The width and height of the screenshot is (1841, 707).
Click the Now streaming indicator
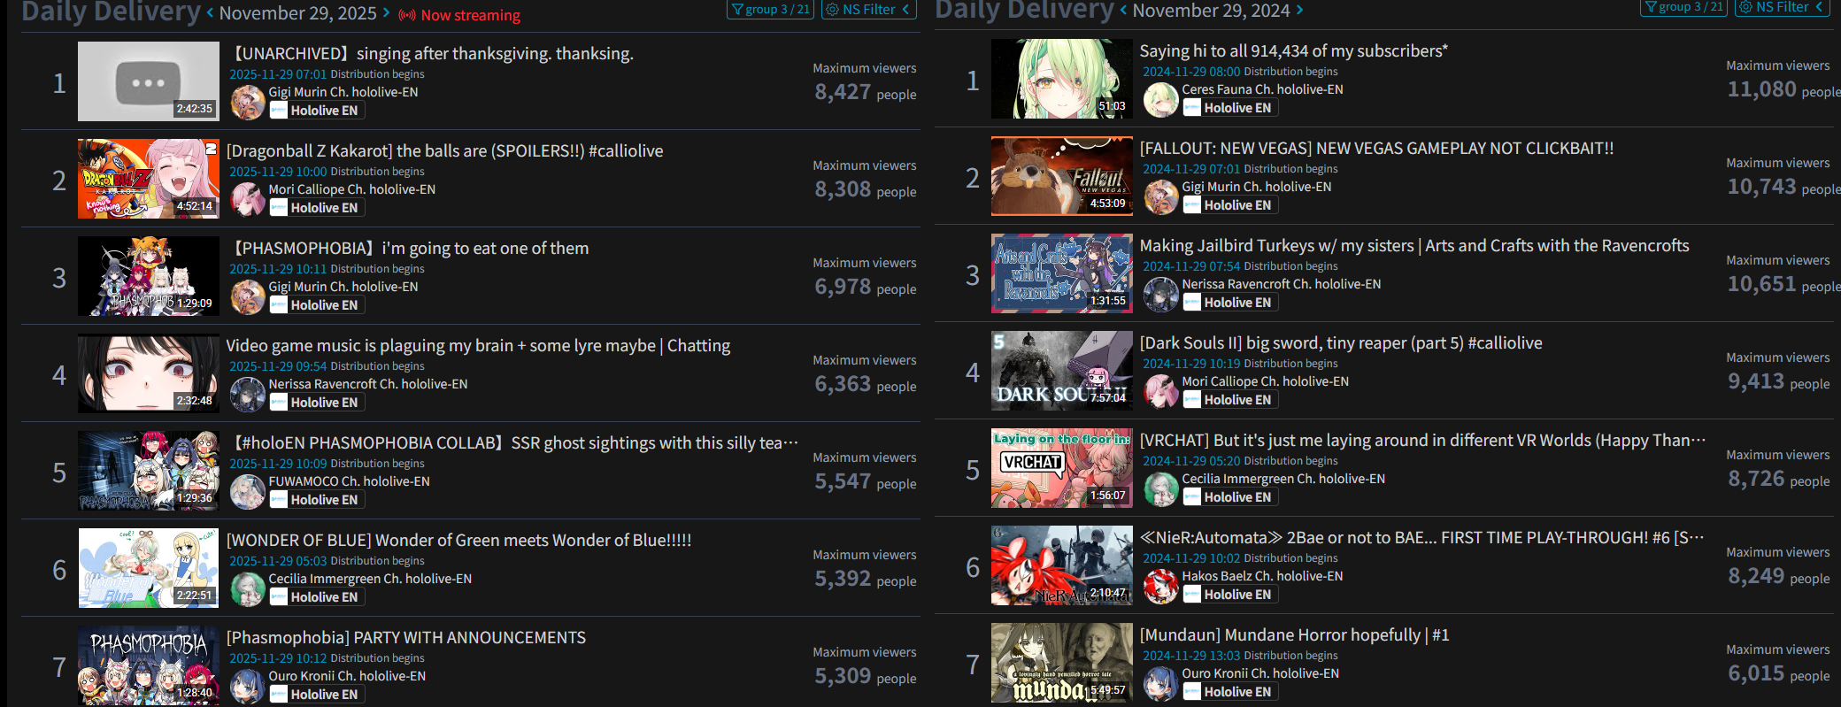pyautogui.click(x=459, y=15)
